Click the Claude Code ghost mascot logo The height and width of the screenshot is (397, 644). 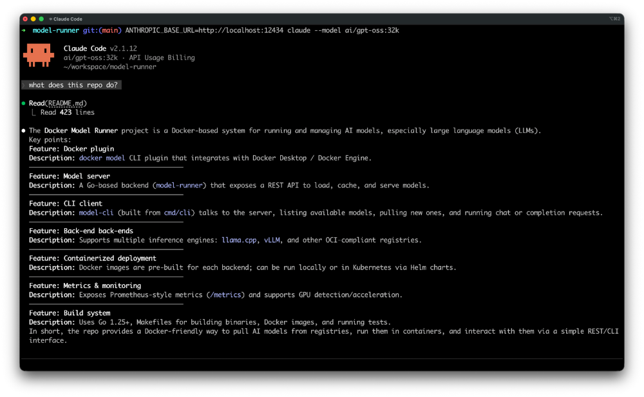pyautogui.click(x=38, y=55)
